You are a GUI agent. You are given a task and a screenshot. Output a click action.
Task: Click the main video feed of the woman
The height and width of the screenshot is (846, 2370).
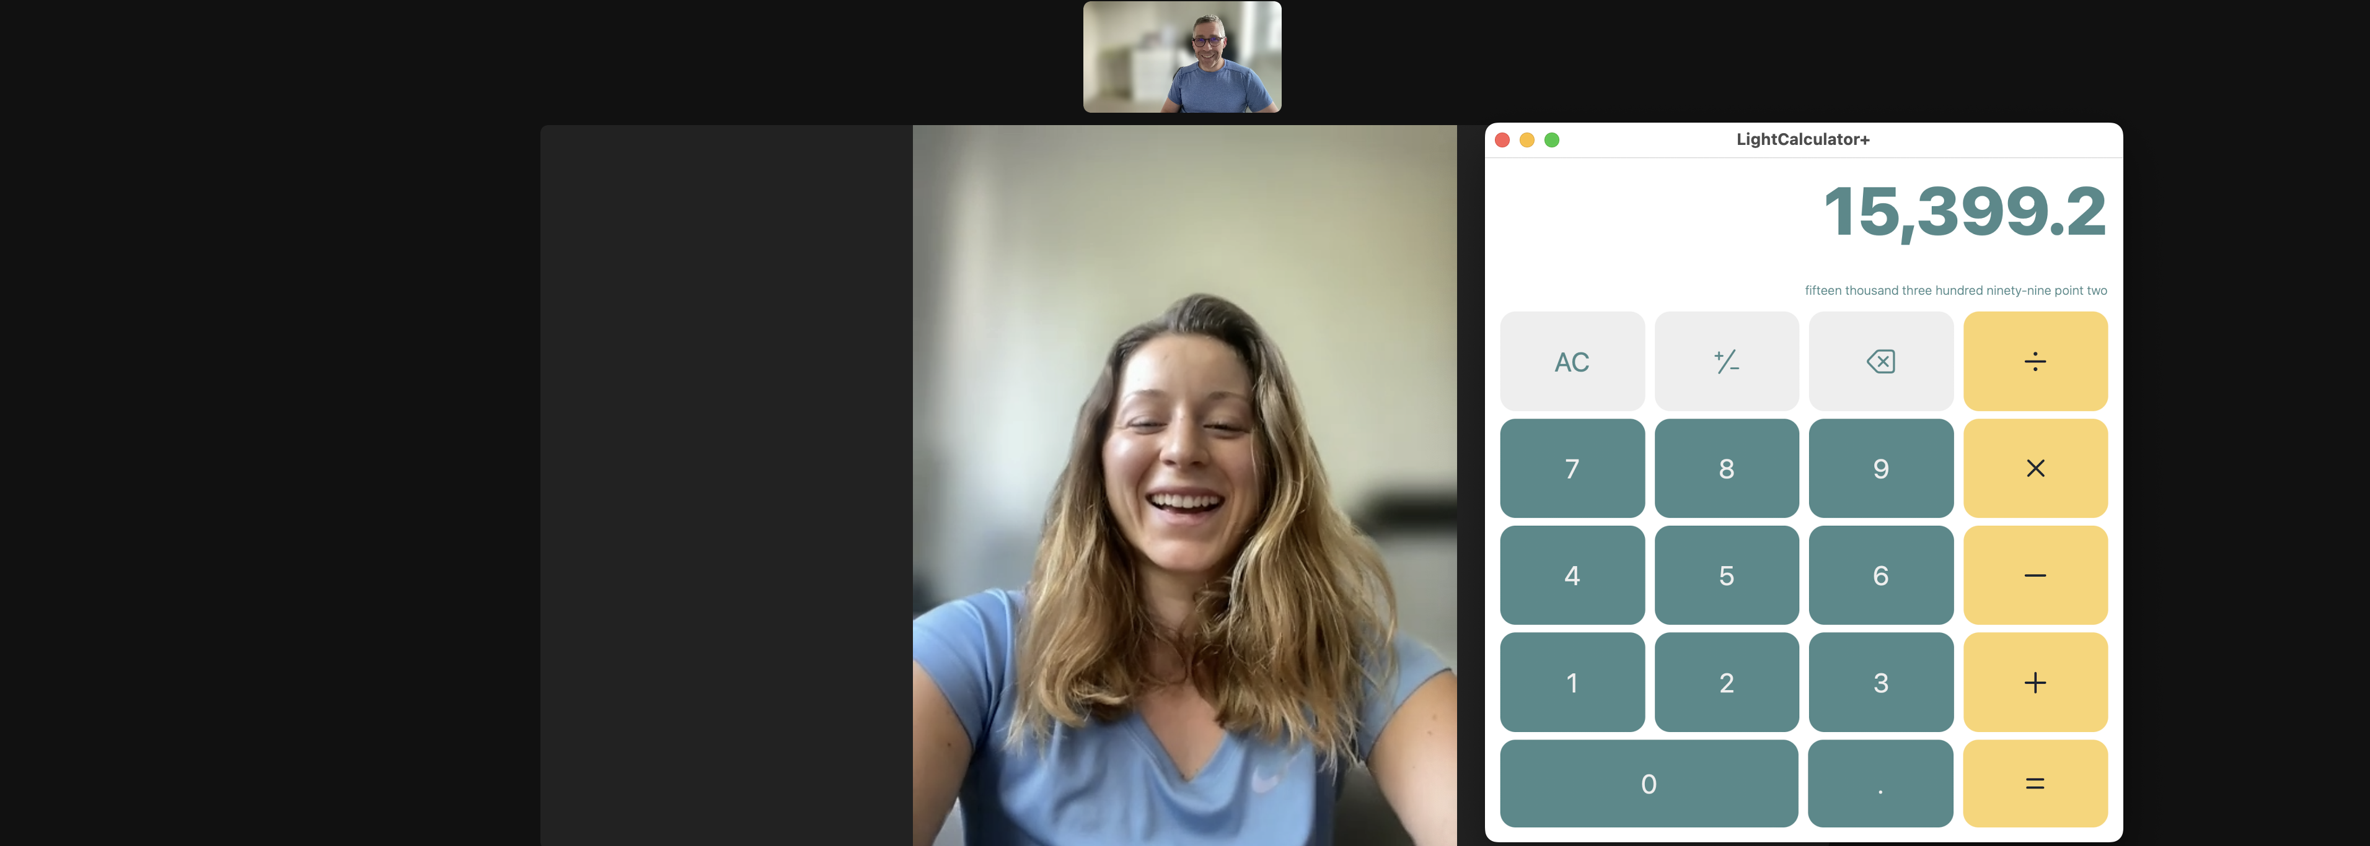click(x=1184, y=486)
